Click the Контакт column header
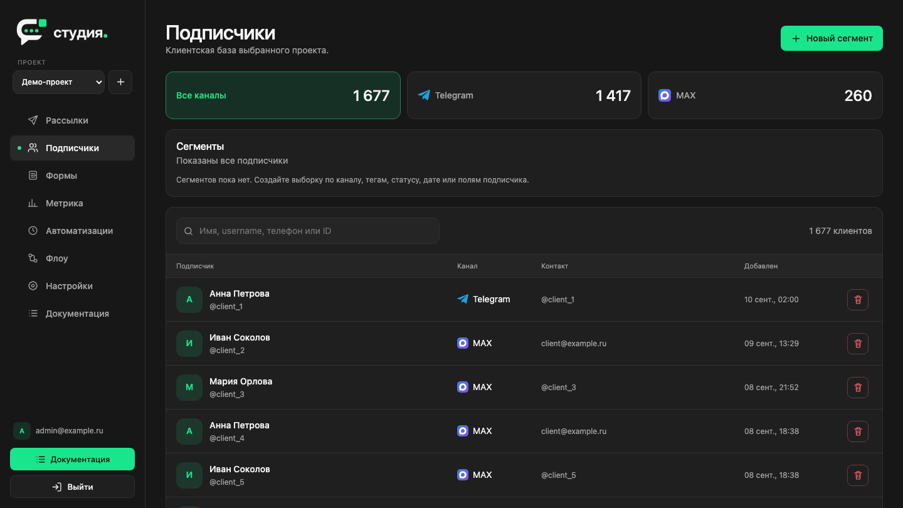Image resolution: width=903 pixels, height=508 pixels. (x=554, y=266)
